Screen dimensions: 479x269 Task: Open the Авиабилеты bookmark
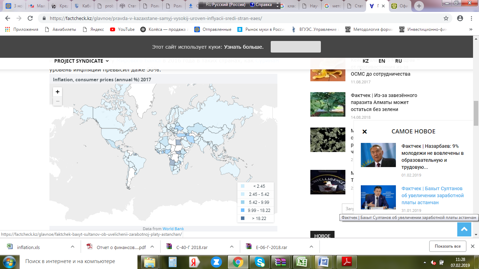point(60,29)
